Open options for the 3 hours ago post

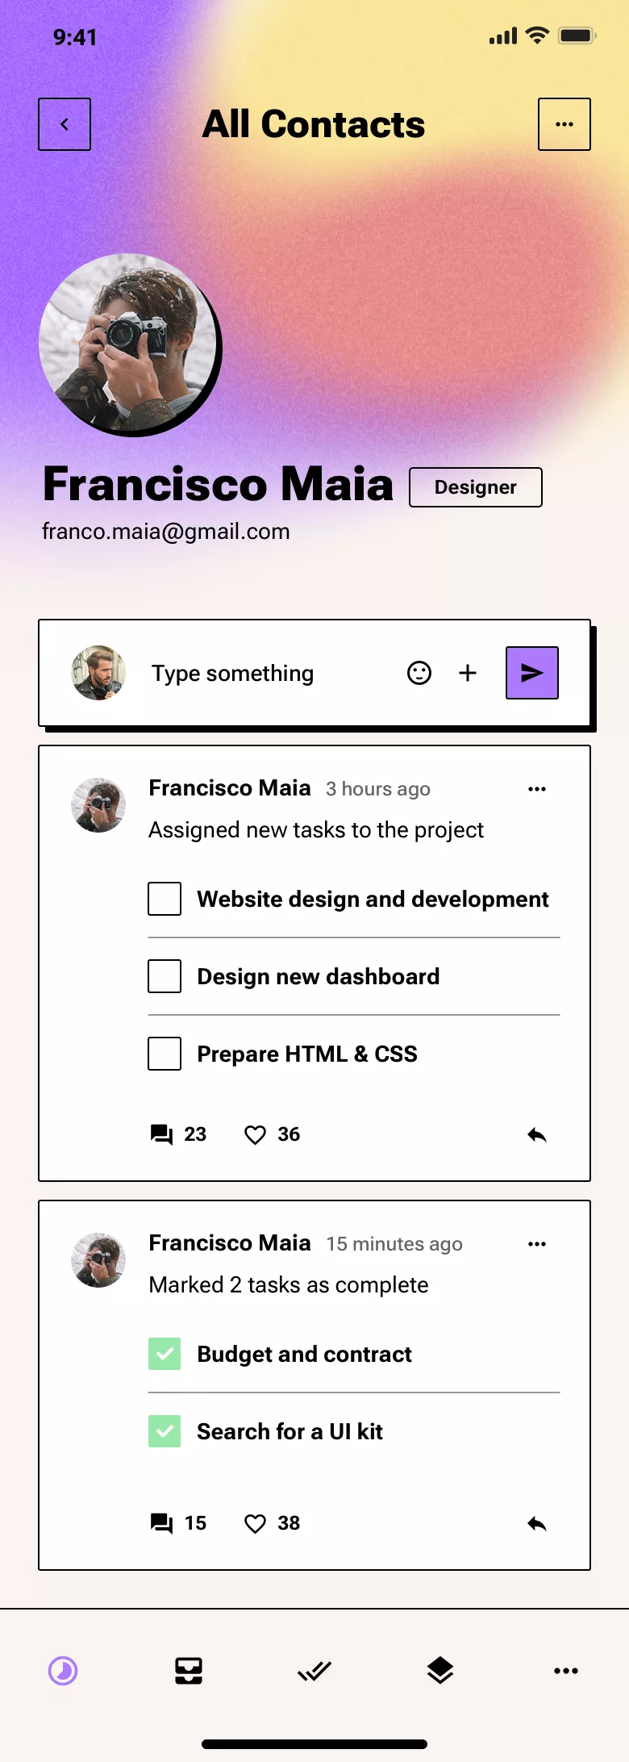click(537, 788)
